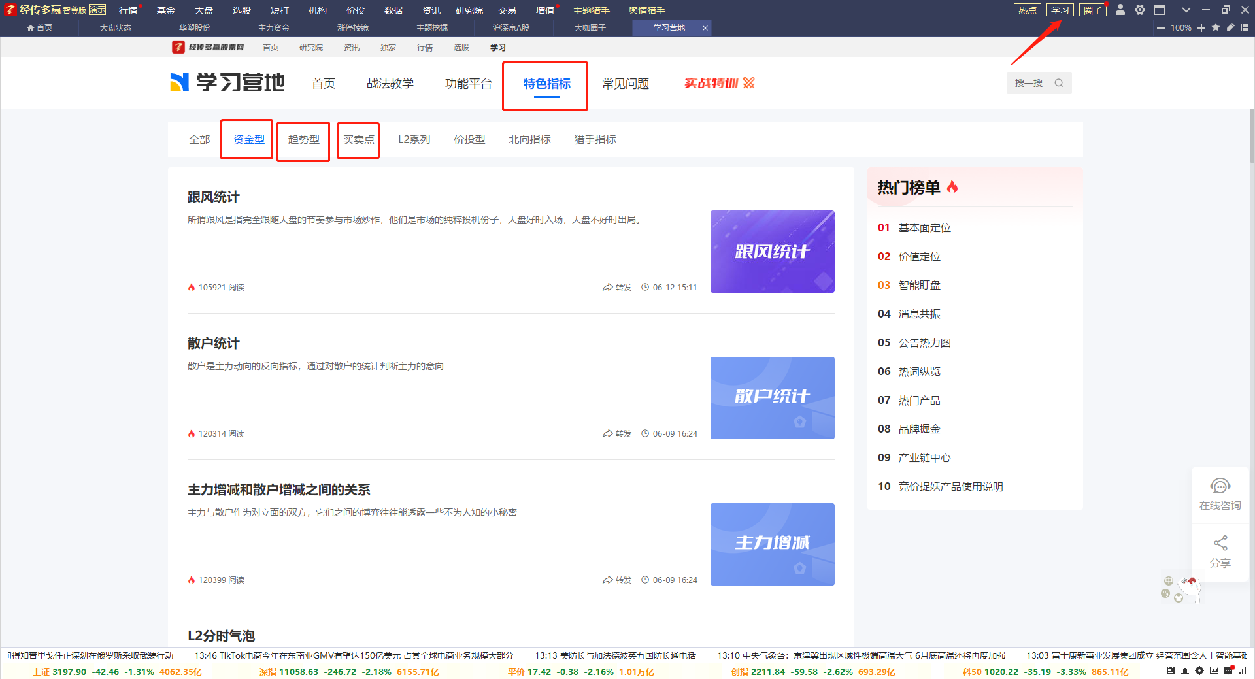This screenshot has height=679, width=1255.
Task: Open the user account profile icon
Action: [1120, 10]
